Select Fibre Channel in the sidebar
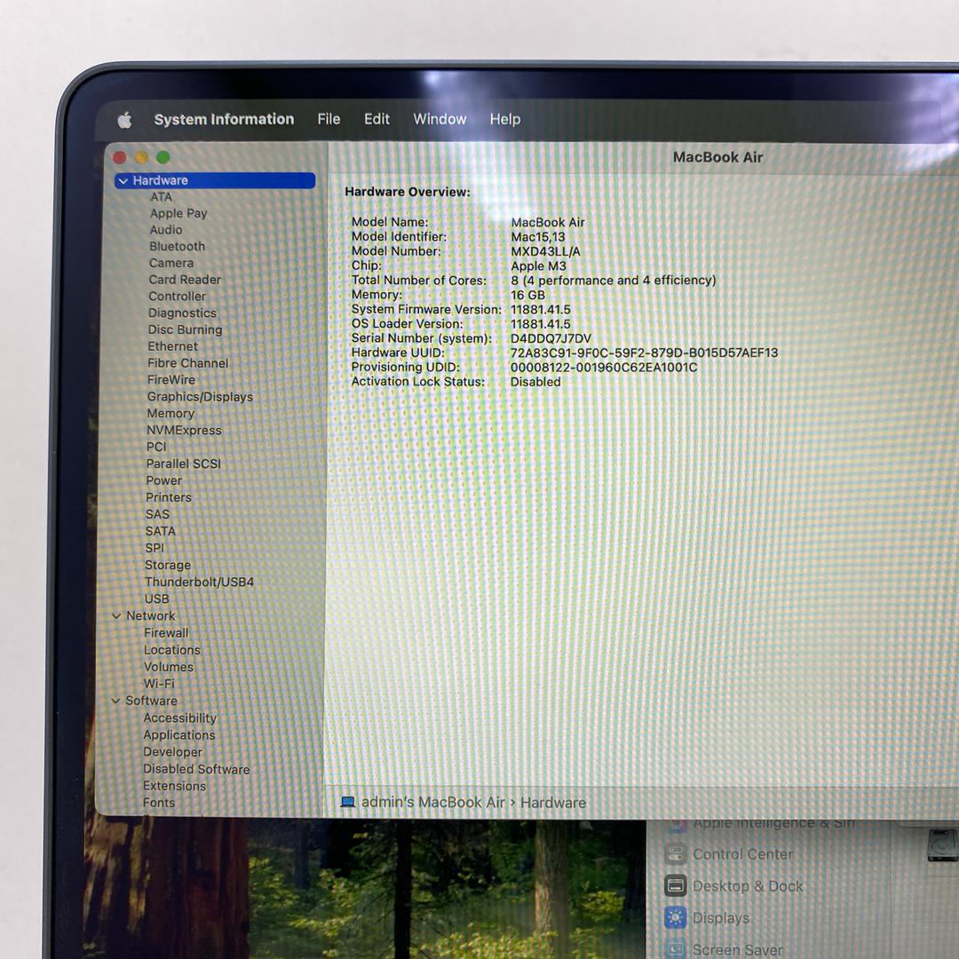This screenshot has height=959, width=959. [x=187, y=363]
